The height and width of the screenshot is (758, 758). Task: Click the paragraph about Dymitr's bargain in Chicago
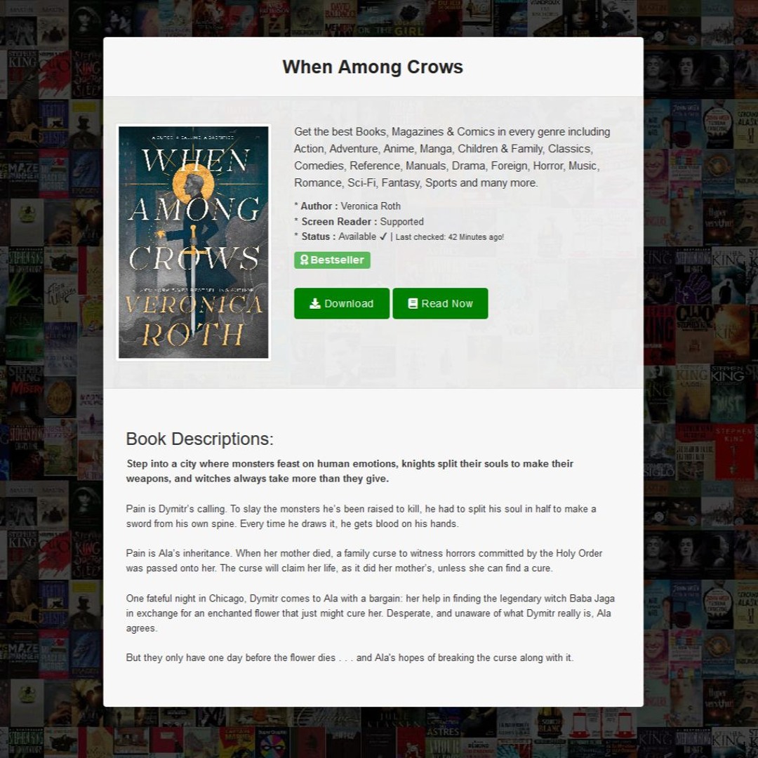click(x=370, y=613)
